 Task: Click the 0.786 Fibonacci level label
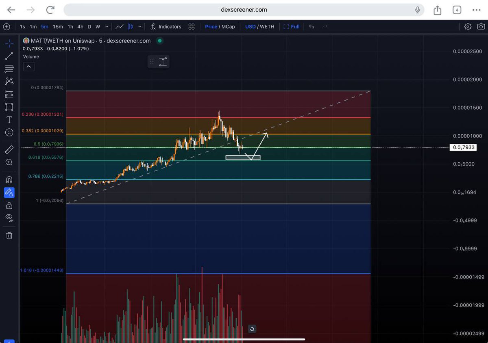(45, 176)
